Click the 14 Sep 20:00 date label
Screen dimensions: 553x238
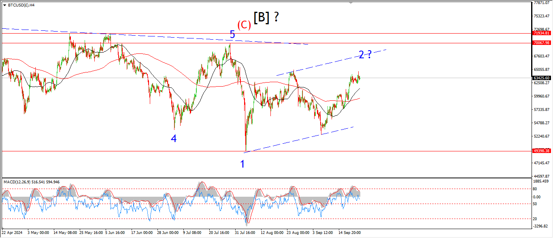(350, 233)
